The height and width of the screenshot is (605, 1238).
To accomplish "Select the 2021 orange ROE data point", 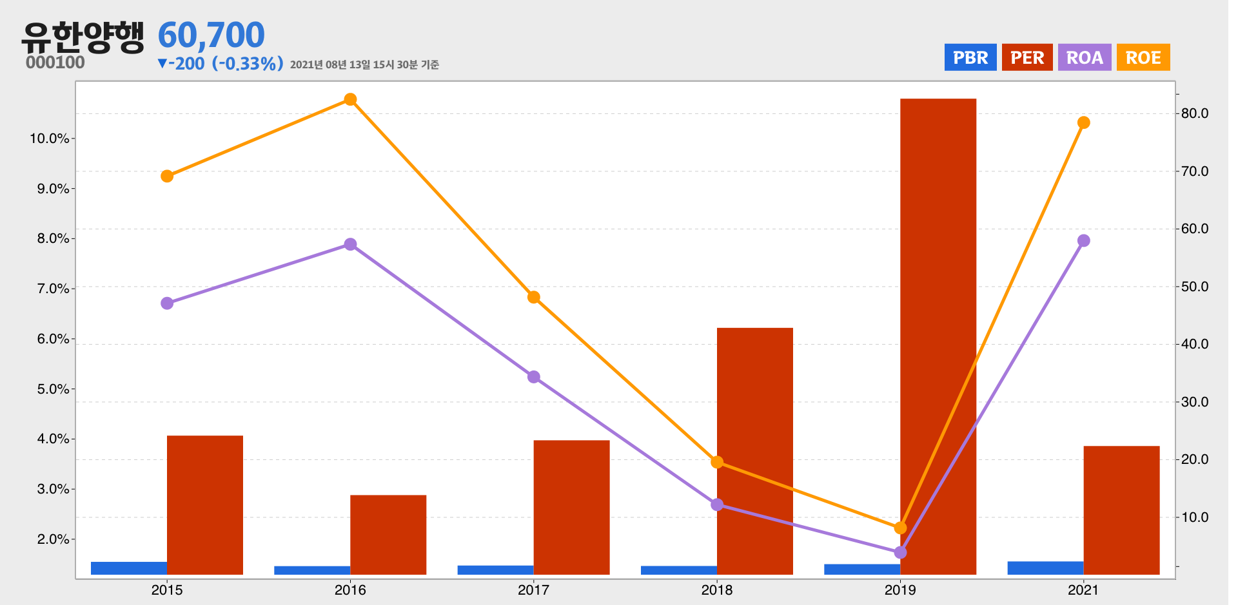I will [x=1084, y=122].
